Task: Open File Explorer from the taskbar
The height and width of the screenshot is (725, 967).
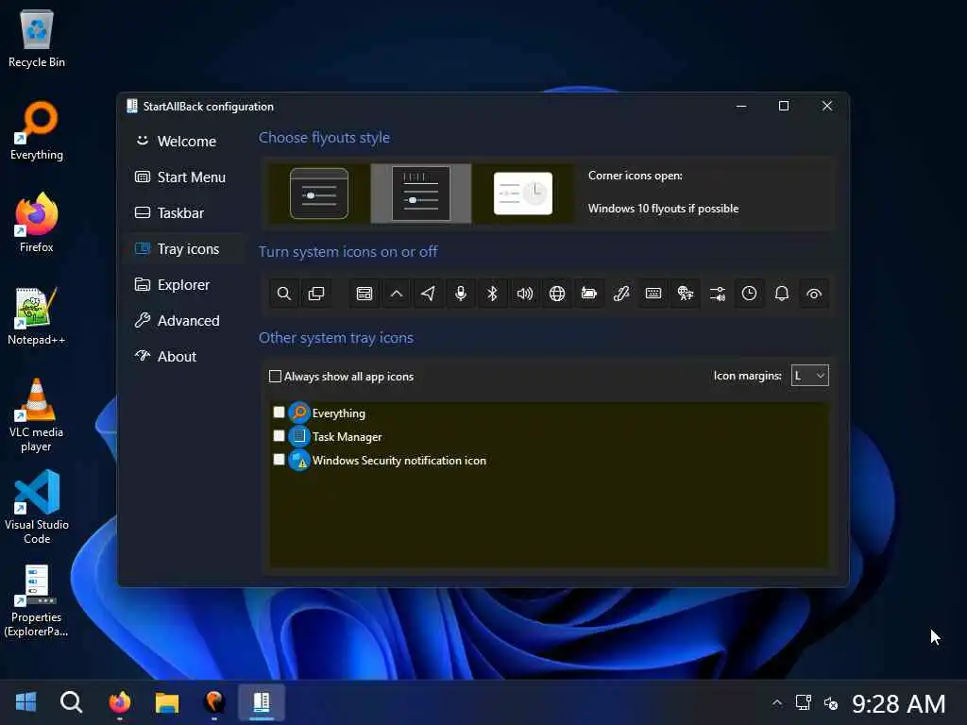Action: click(x=167, y=701)
